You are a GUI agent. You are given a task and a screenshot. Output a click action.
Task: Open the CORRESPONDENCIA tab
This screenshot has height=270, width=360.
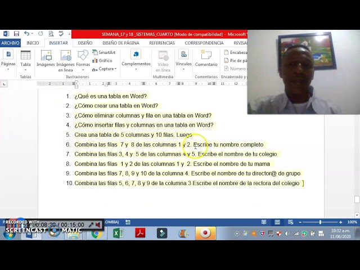(x=204, y=43)
